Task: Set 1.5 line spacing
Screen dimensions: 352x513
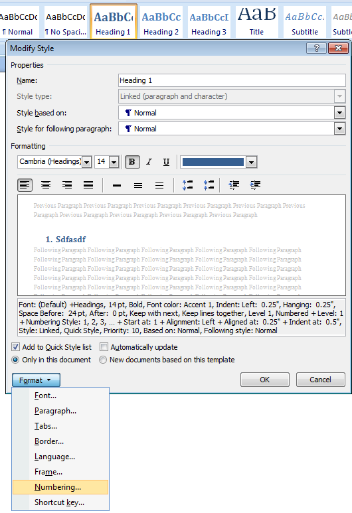Action: pyautogui.click(x=138, y=186)
